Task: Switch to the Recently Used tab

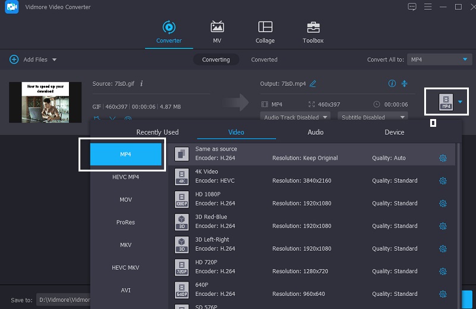Action: tap(157, 132)
